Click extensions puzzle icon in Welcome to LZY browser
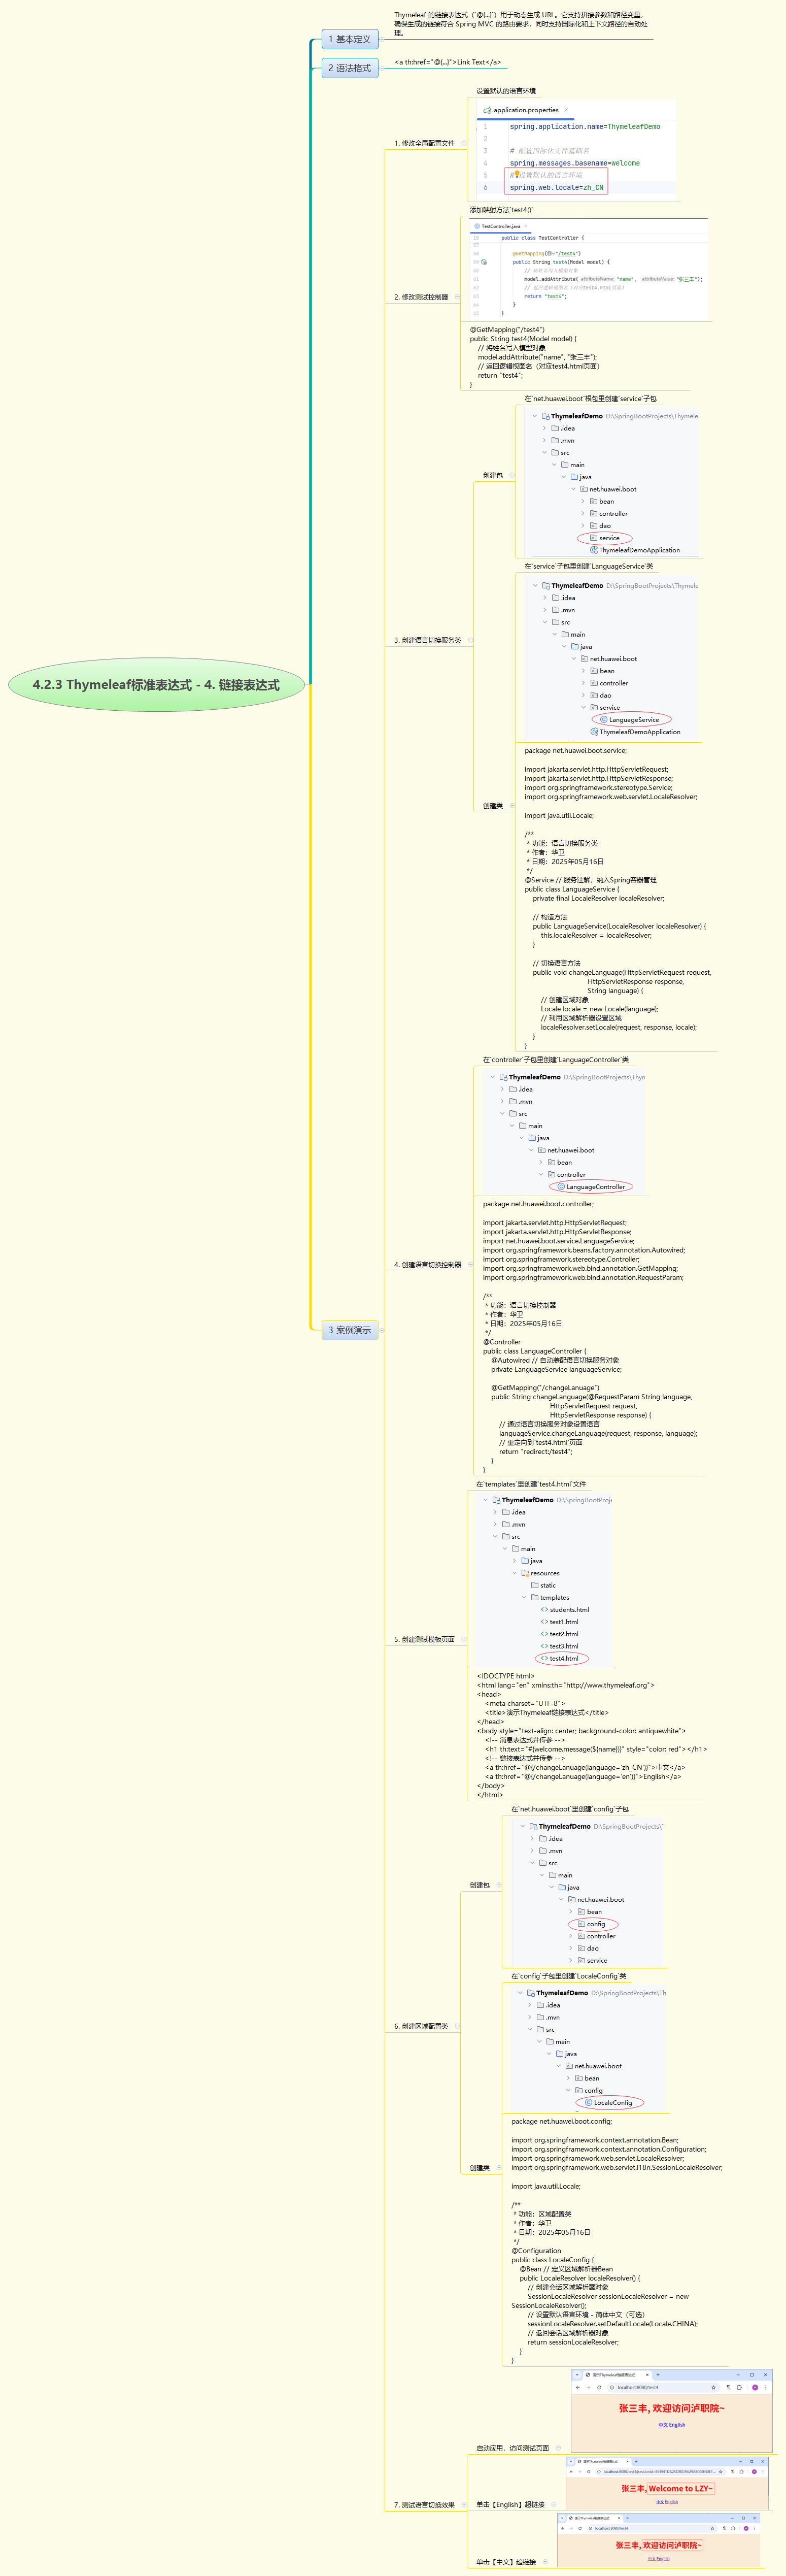The width and height of the screenshot is (786, 2576). pyautogui.click(x=742, y=2472)
